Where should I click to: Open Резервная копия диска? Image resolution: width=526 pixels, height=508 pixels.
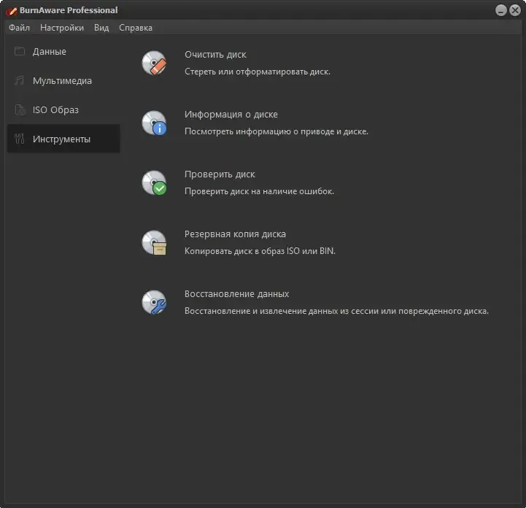(235, 234)
